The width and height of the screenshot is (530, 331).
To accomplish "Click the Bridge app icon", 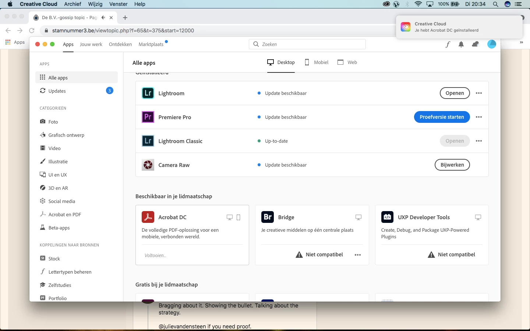I will point(268,217).
